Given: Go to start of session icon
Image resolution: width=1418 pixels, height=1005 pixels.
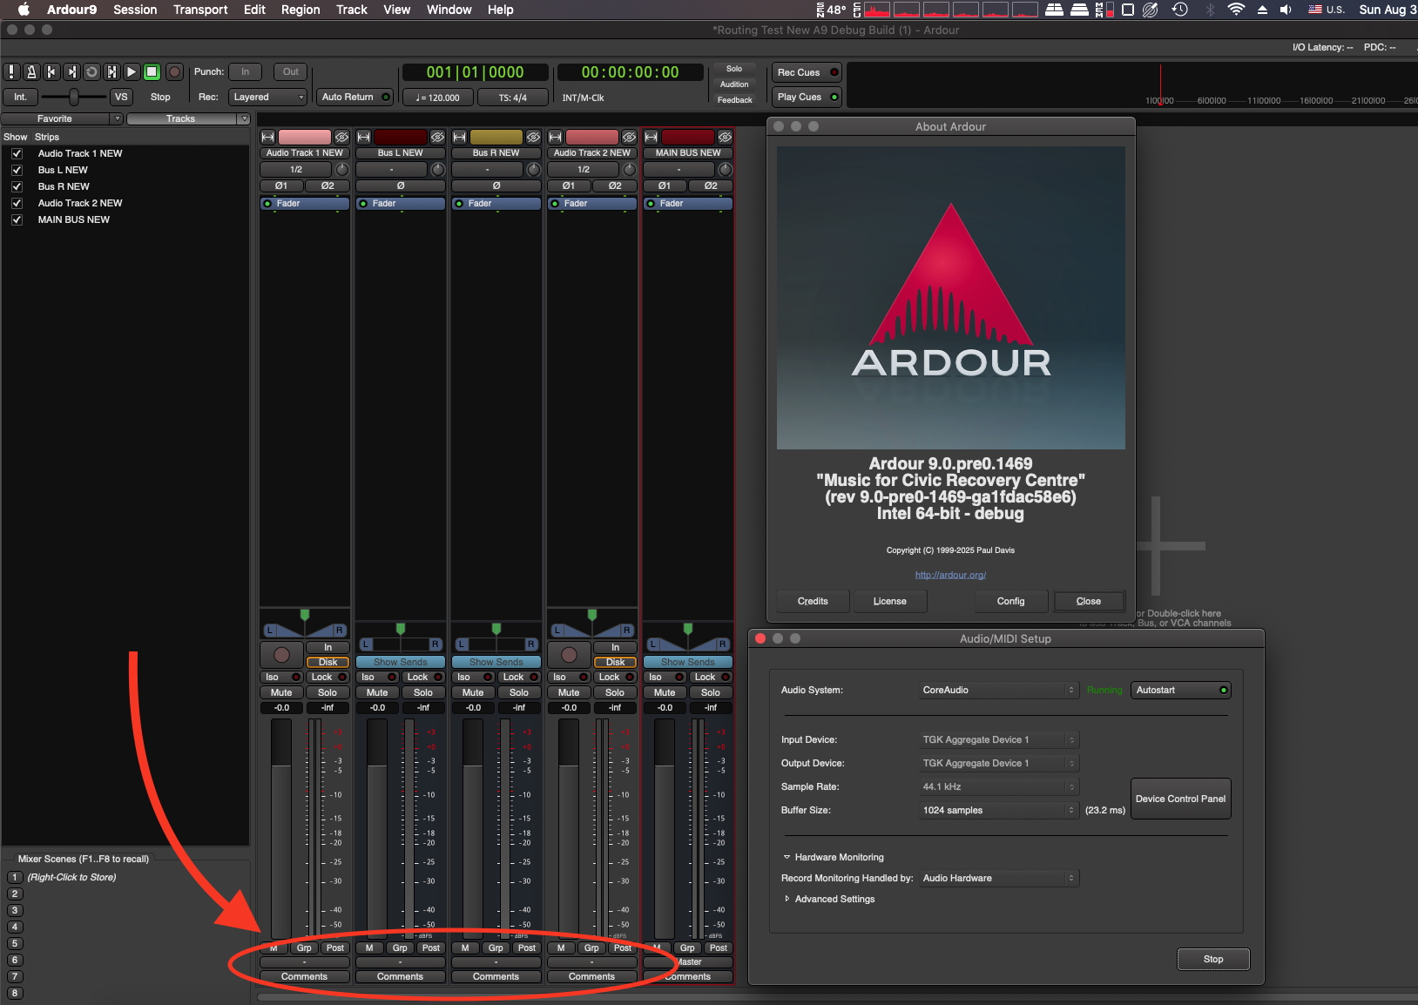Looking at the screenshot, I should [x=51, y=72].
